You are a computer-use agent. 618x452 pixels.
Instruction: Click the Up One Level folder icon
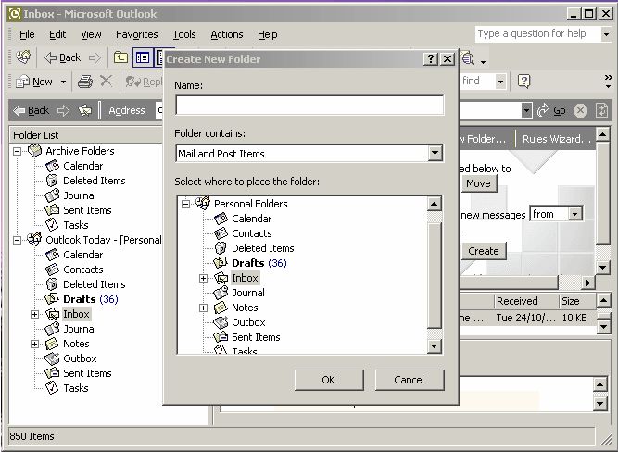coord(120,58)
